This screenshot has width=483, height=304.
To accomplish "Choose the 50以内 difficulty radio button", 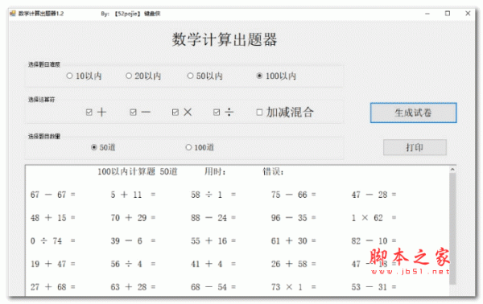I will (205, 76).
